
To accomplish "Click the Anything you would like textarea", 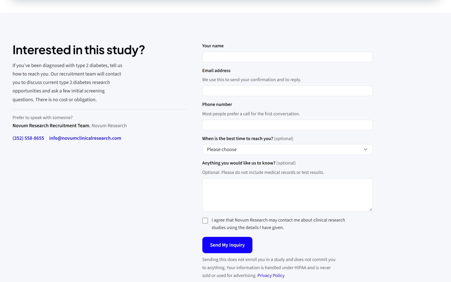I will pyautogui.click(x=287, y=195).
